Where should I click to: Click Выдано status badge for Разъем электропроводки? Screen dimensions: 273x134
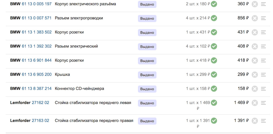147,18
